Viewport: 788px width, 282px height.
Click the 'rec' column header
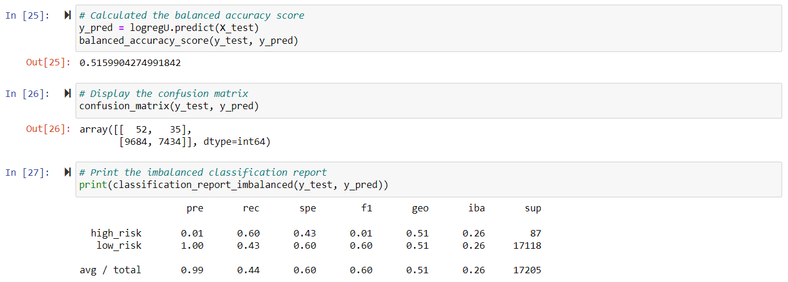(x=251, y=208)
